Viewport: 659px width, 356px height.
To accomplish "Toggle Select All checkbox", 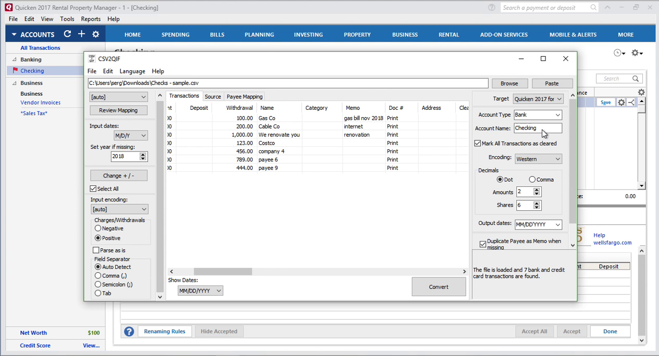I will (x=93, y=188).
